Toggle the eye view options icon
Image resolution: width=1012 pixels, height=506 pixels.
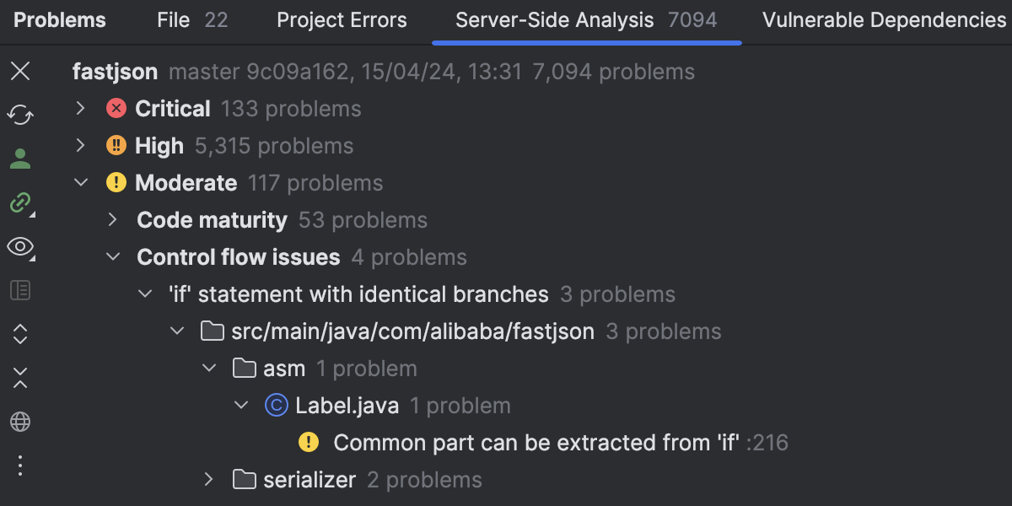point(20,246)
